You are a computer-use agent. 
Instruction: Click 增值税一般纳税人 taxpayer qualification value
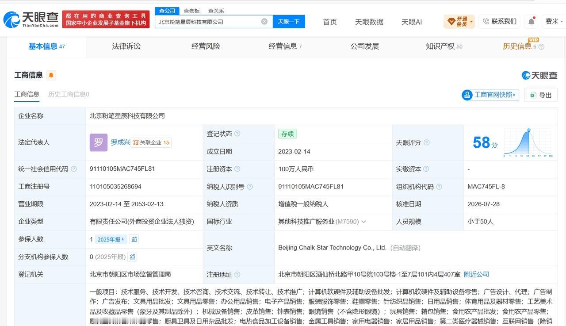[x=303, y=204]
